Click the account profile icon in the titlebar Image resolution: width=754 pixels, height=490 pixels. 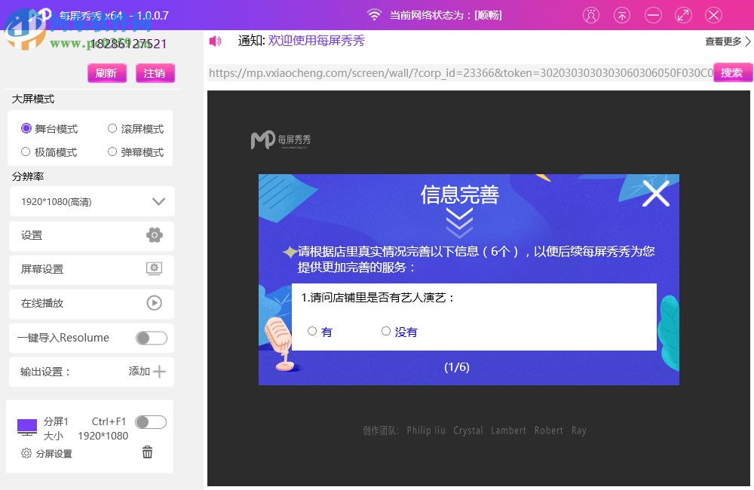pyautogui.click(x=591, y=15)
